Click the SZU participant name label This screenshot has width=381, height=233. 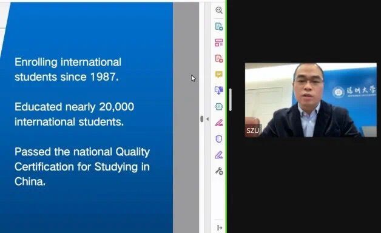coord(253,130)
